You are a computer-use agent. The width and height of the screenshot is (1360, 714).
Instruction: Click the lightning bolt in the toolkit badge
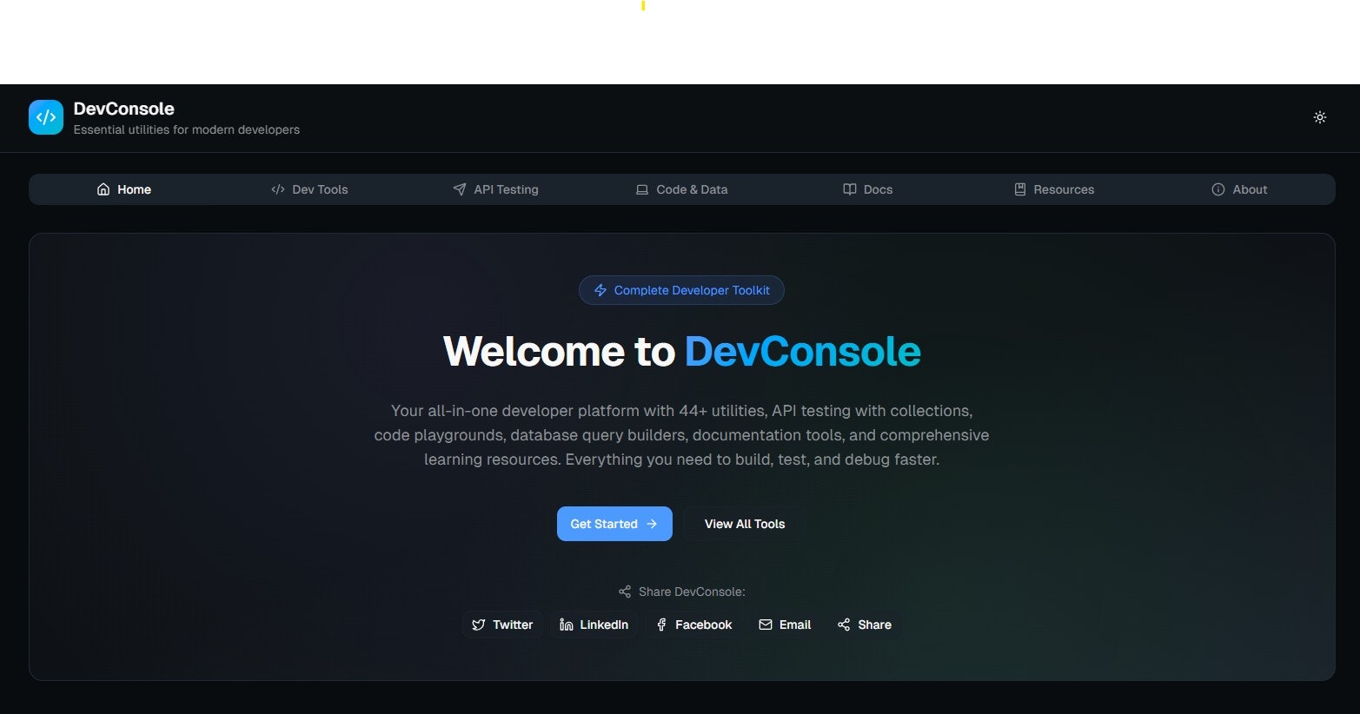point(600,289)
